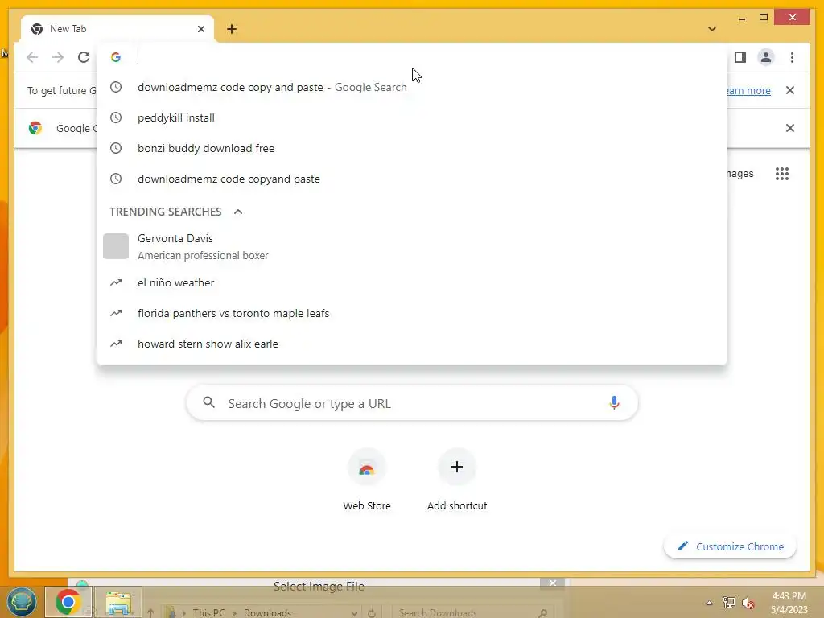Click the Google G icon in omnibox
Viewport: 824px width, 618px height.
(116, 57)
